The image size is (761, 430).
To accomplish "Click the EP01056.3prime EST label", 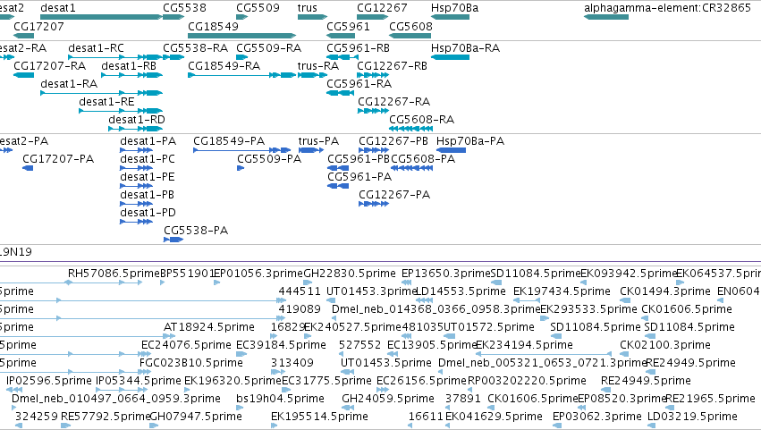I will click(x=258, y=274).
